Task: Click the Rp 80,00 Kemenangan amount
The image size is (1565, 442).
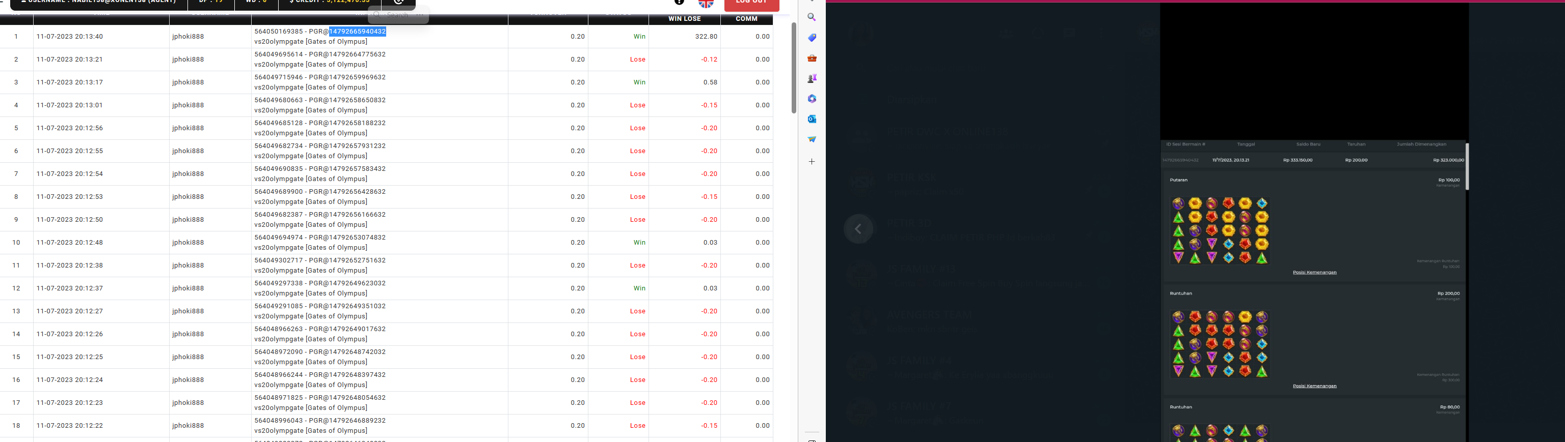Action: tap(1449, 407)
